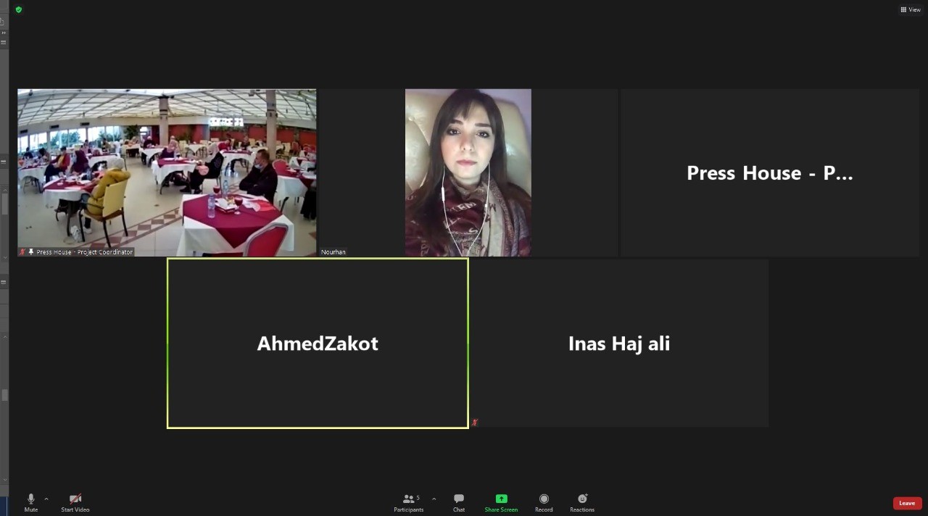Click the green encryption shield icon

tap(19, 9)
